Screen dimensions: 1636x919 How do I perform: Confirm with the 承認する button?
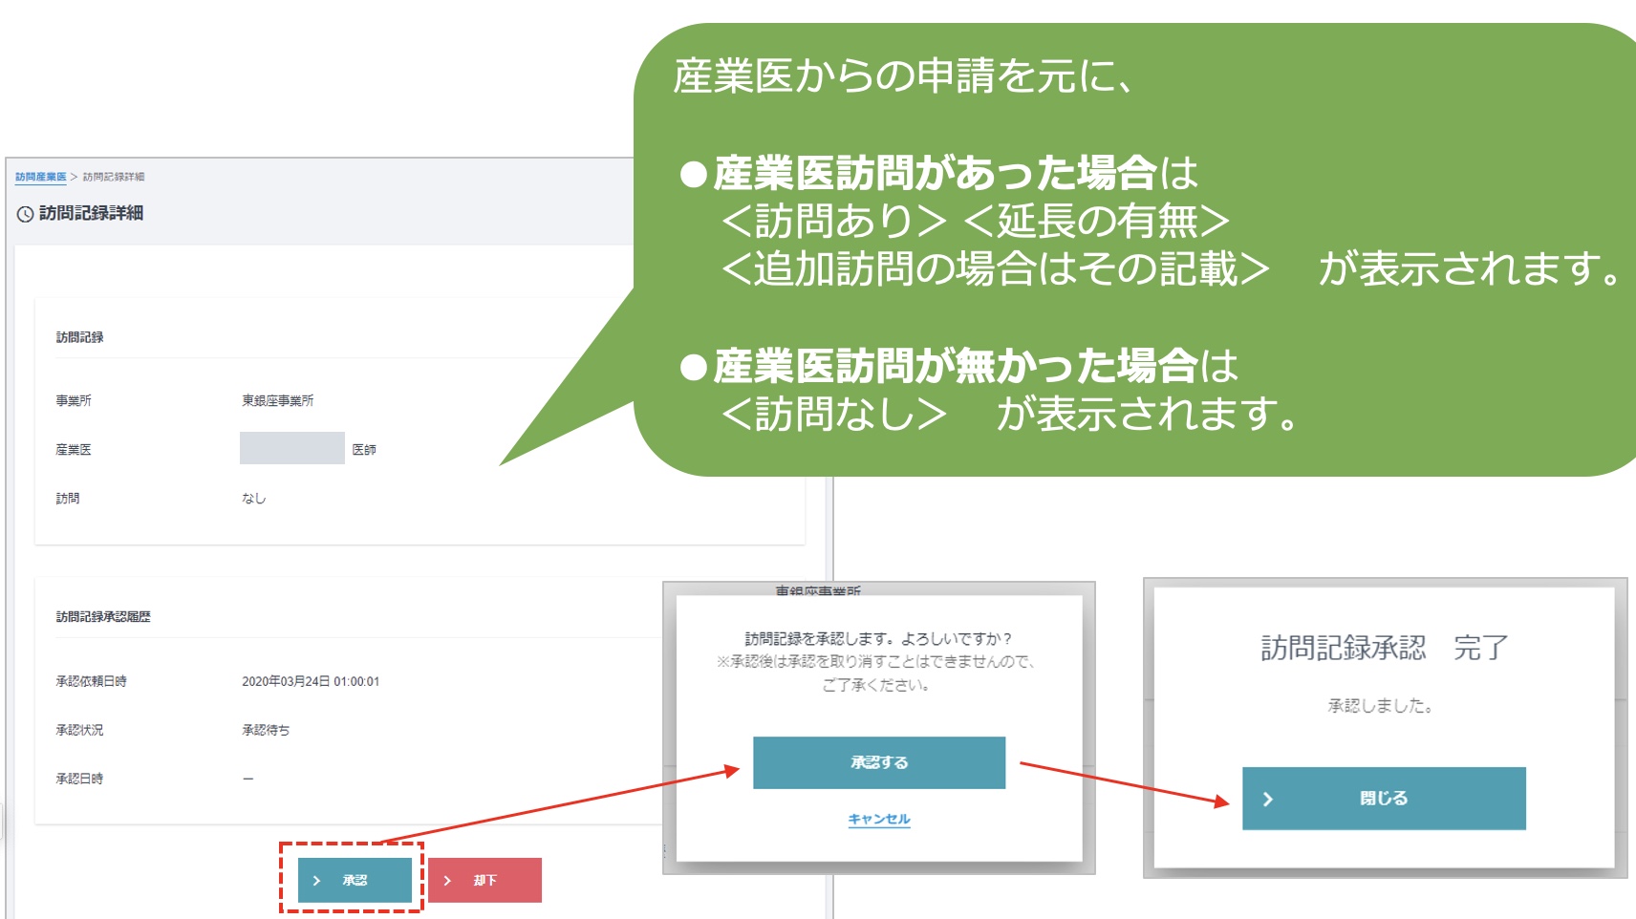pos(878,762)
